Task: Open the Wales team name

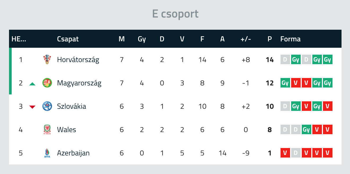Action: (x=66, y=130)
